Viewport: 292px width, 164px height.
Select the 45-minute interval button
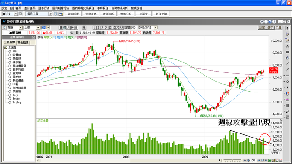coord(121,27)
